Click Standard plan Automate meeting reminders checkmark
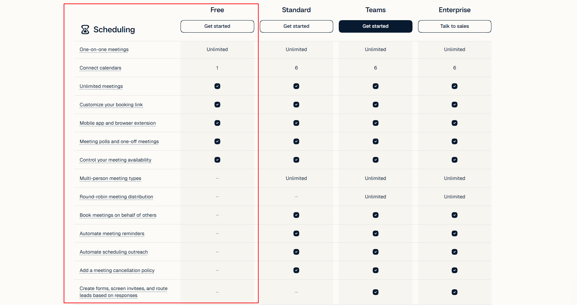 click(x=296, y=233)
